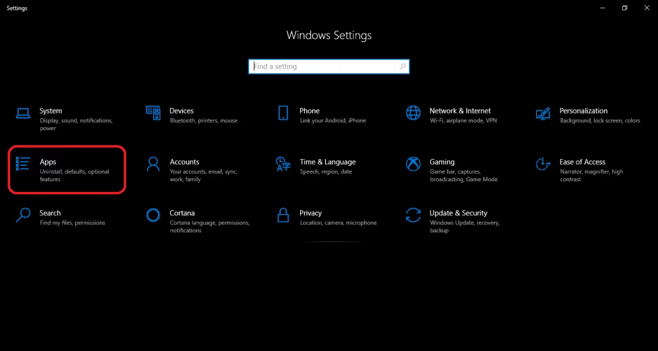Click the magnifier in the Find a setting box
658x351 pixels.
click(x=403, y=66)
